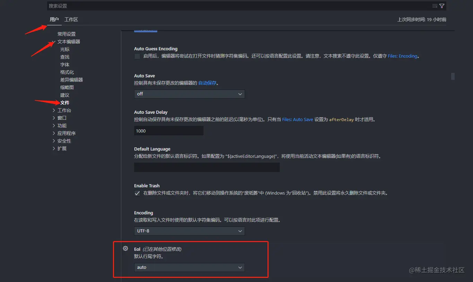Click the Auto Save Delay setting title
The width and height of the screenshot is (473, 282).
click(151, 112)
